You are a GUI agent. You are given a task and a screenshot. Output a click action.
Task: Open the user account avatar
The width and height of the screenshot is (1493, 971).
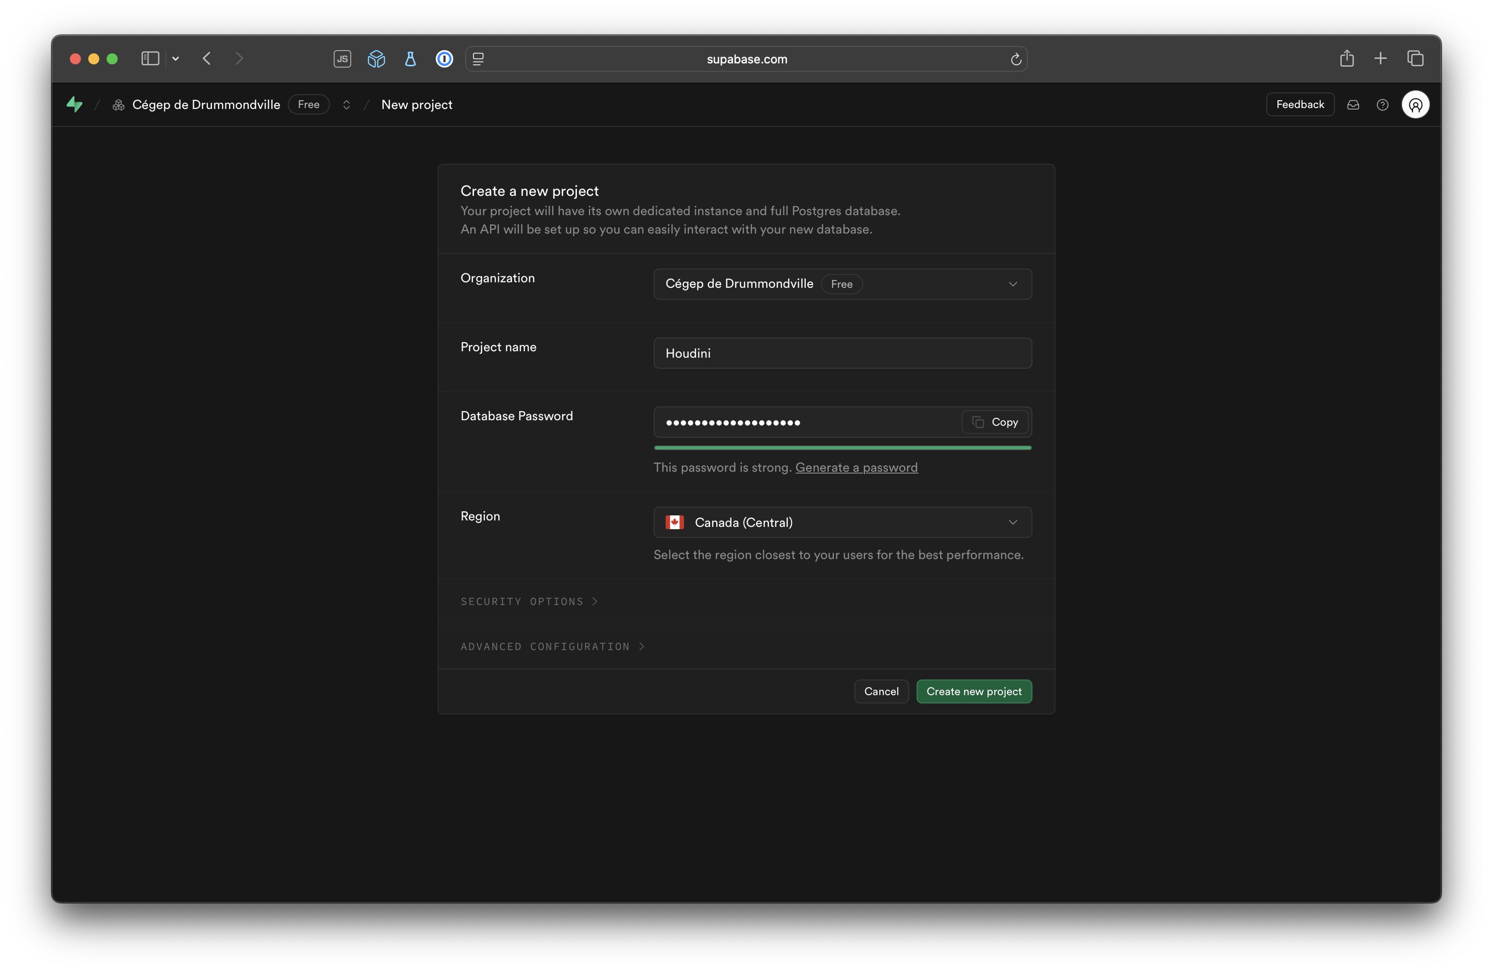[1415, 104]
